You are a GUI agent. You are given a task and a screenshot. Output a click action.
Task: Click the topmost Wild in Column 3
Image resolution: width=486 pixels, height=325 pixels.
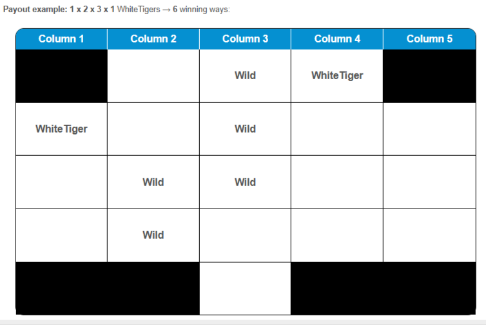[245, 75]
